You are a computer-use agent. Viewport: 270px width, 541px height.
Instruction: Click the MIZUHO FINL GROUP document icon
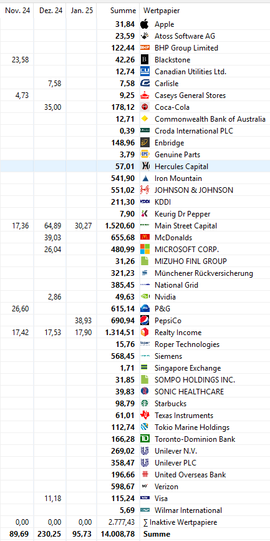(145, 261)
